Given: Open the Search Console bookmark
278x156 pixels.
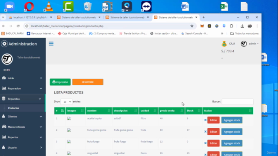Looking at the screenshot, I should 195,33.
